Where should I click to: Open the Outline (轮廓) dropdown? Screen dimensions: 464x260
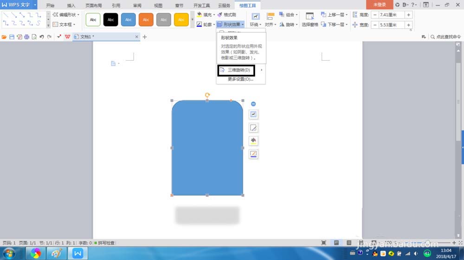point(206,25)
